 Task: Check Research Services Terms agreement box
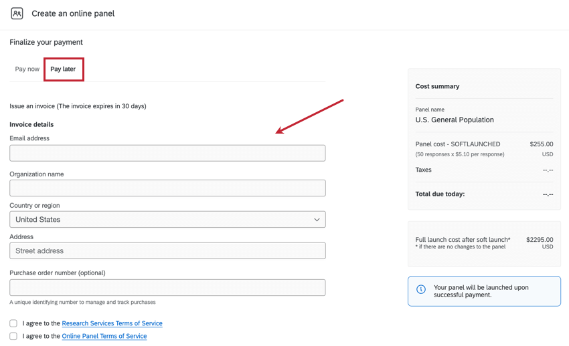pos(13,323)
